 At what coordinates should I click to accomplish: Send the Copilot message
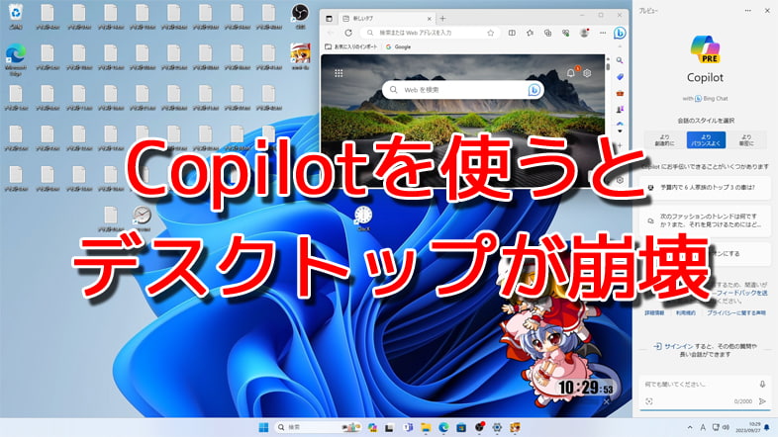click(762, 401)
